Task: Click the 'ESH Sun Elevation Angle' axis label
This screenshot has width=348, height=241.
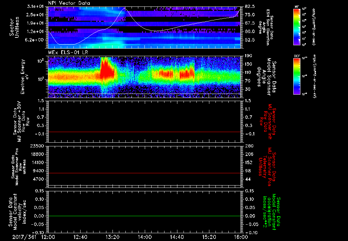Action: (x=266, y=27)
